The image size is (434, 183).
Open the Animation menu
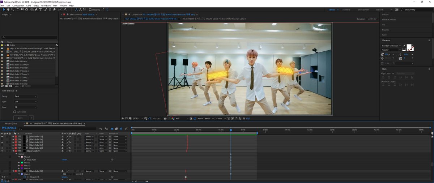[46, 6]
